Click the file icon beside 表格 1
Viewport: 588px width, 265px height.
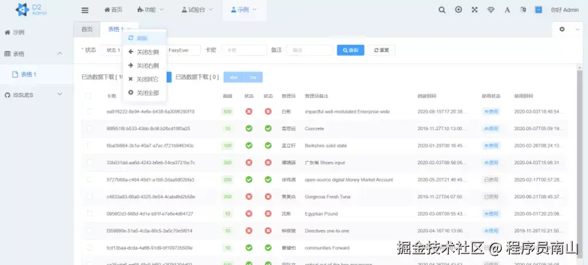15,74
